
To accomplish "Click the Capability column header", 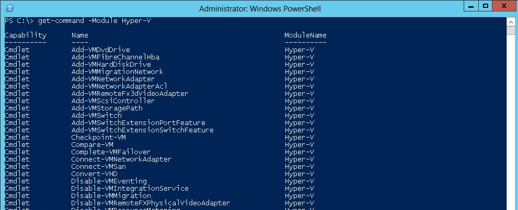I will click(x=26, y=35).
